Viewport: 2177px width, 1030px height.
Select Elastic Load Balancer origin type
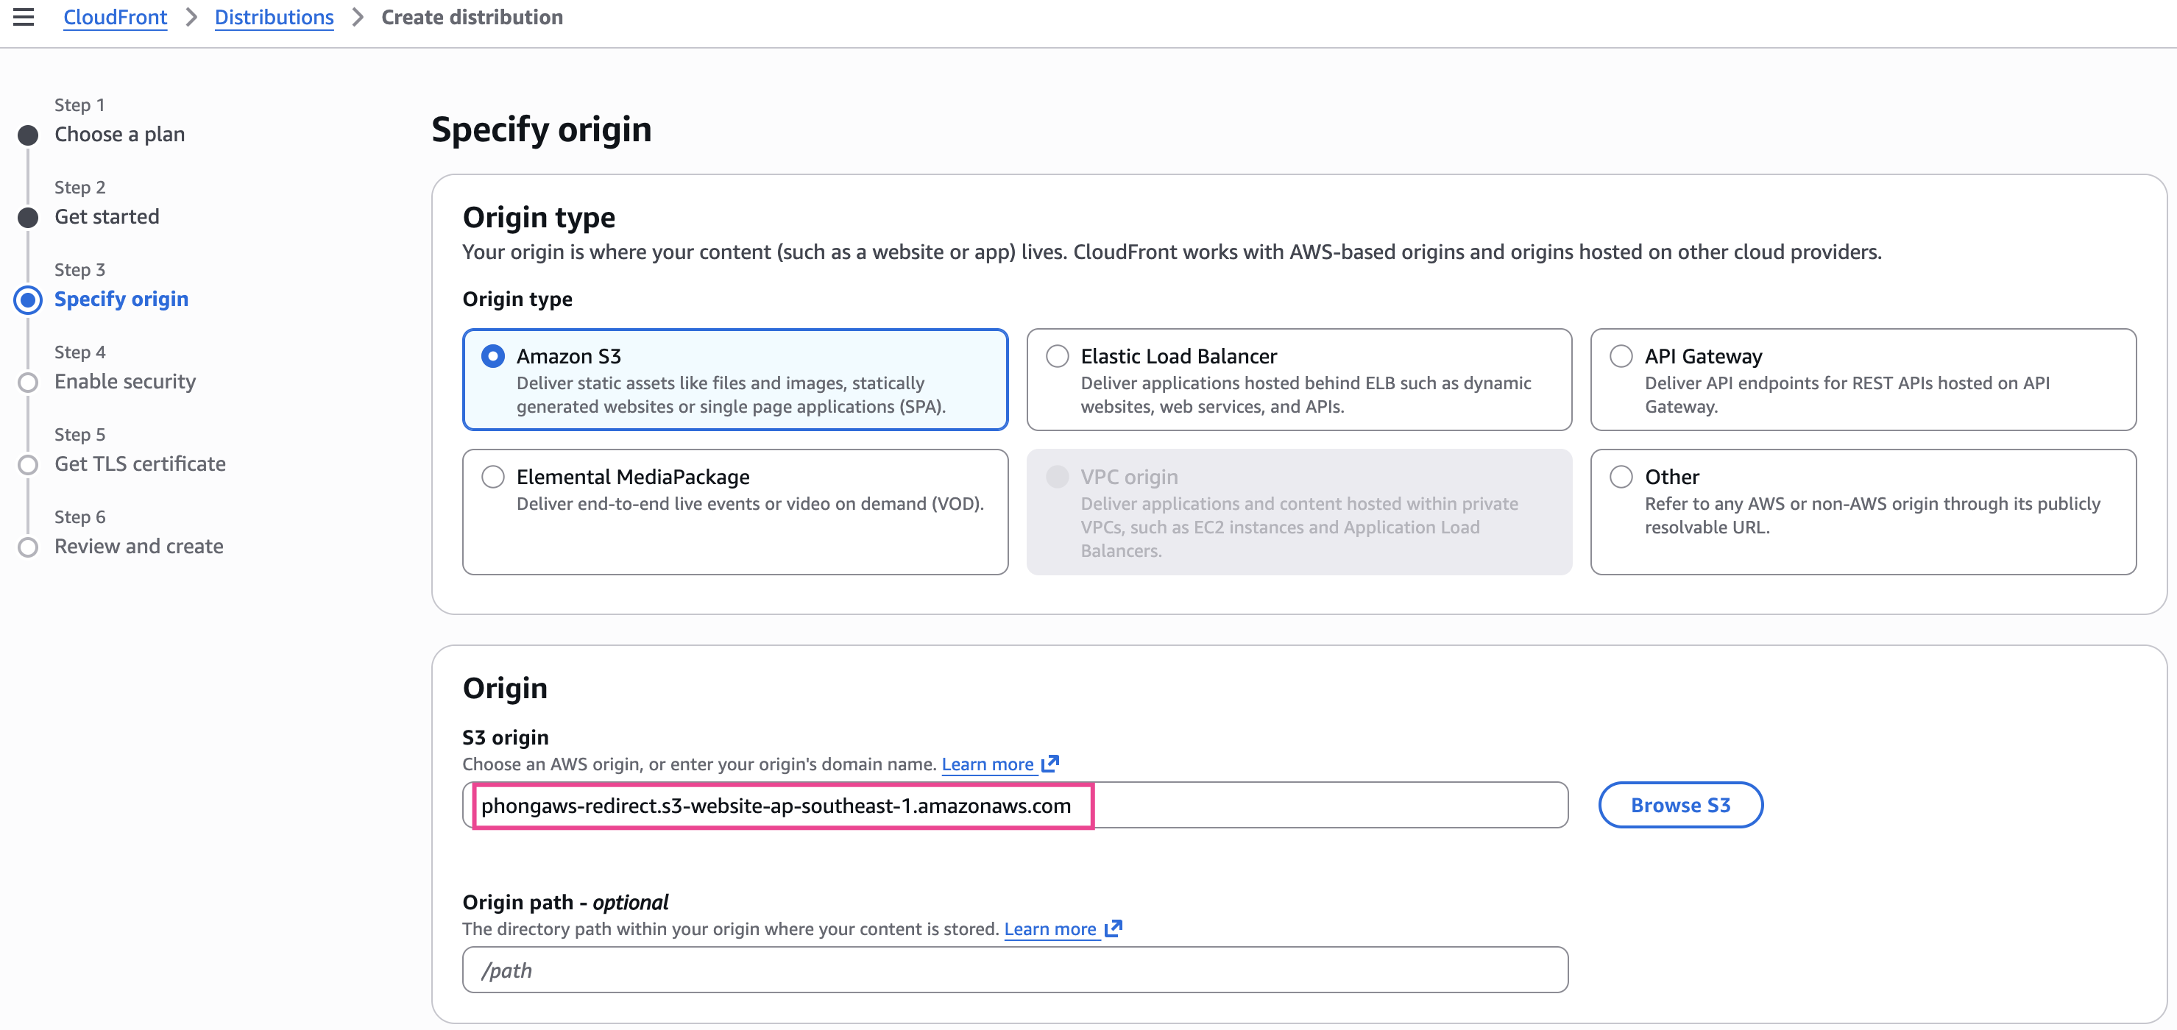1056,356
